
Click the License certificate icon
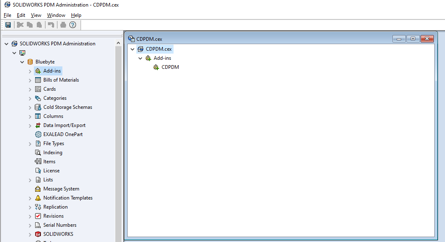pyautogui.click(x=38, y=171)
